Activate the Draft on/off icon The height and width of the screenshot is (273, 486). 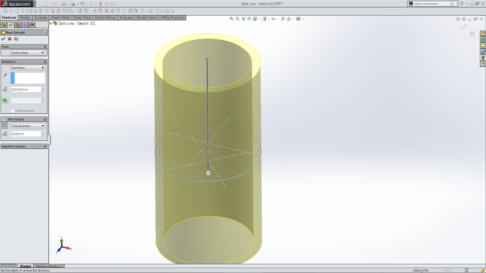click(x=6, y=101)
